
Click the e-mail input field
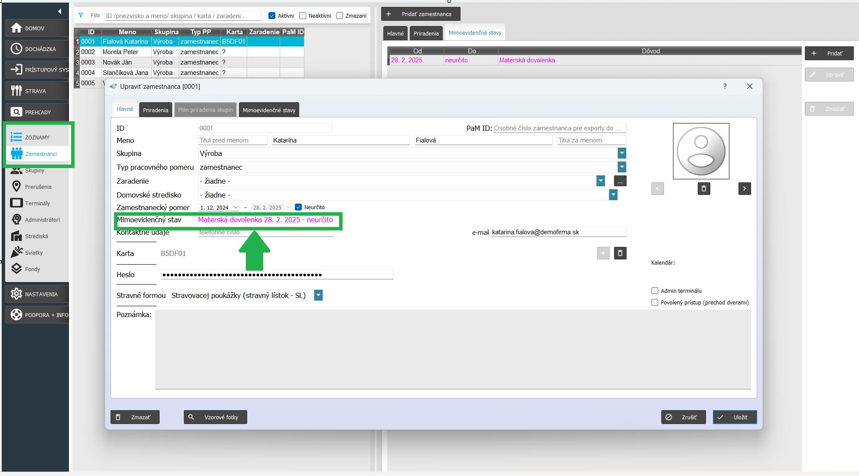pos(558,232)
